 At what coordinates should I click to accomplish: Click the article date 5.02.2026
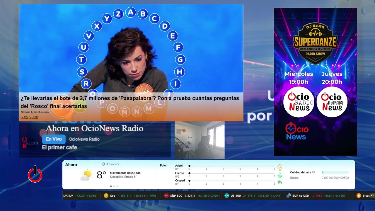click(x=29, y=117)
